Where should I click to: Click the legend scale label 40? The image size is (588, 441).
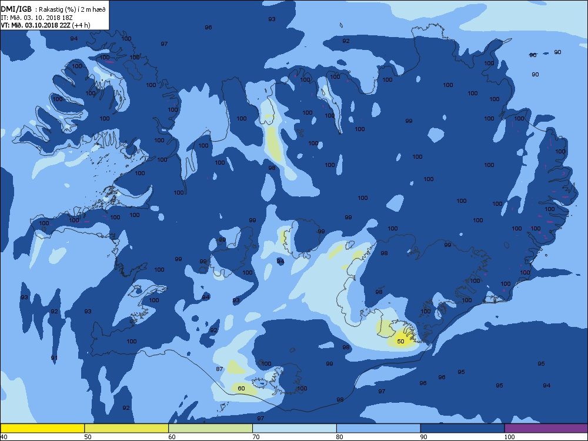[x=4, y=437]
